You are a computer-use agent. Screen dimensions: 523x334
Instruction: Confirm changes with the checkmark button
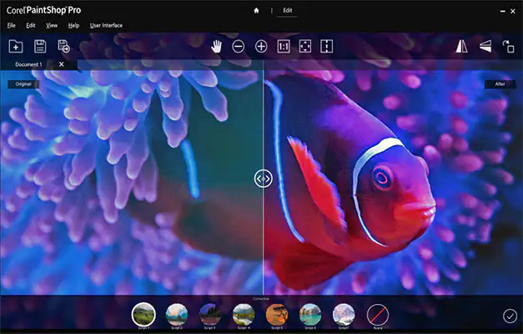[x=510, y=315]
